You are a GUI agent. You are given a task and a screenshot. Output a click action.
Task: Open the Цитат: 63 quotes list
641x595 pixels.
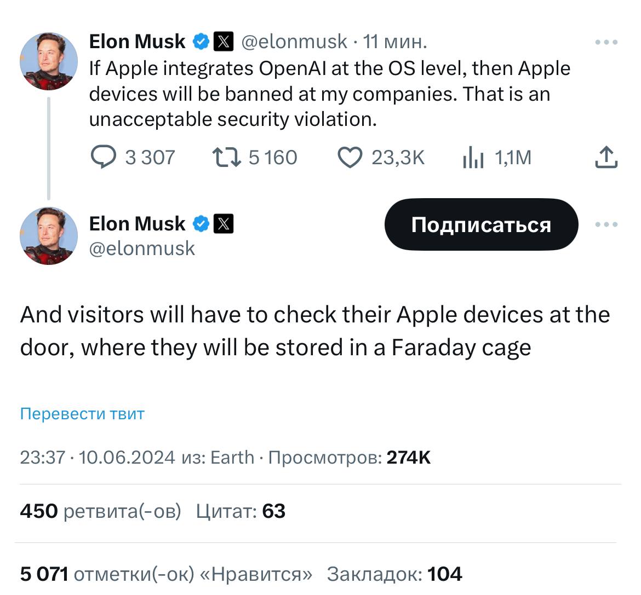tap(241, 511)
